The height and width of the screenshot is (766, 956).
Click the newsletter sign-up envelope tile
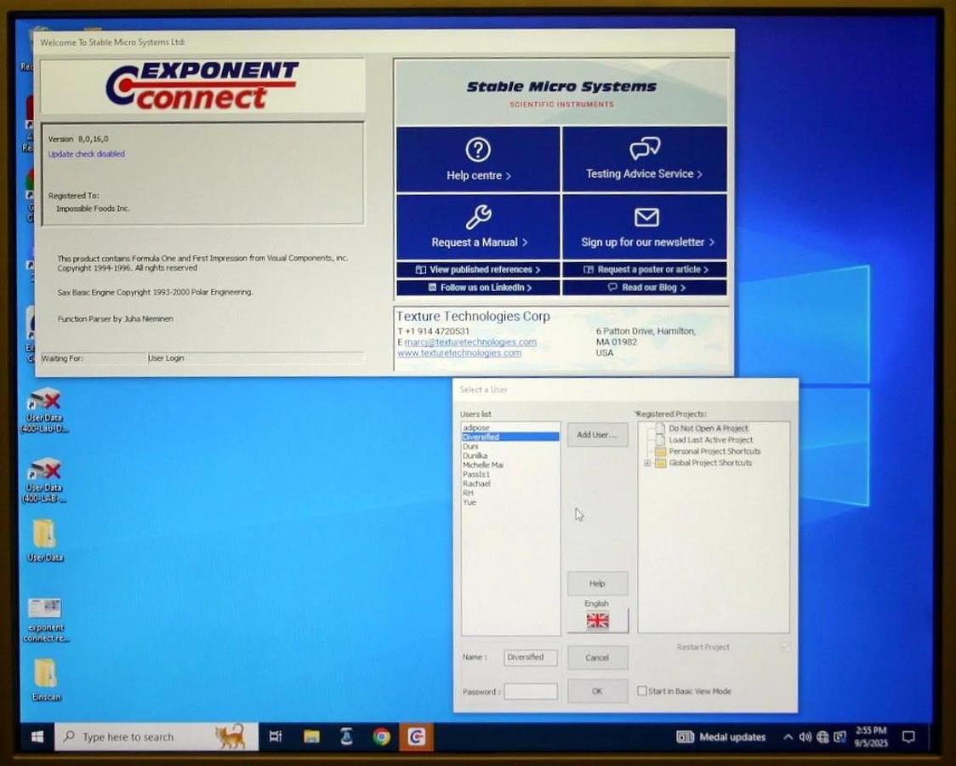click(x=644, y=227)
